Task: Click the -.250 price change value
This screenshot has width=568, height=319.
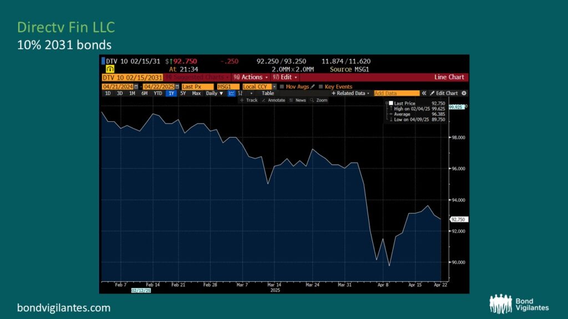Action: 229,61
